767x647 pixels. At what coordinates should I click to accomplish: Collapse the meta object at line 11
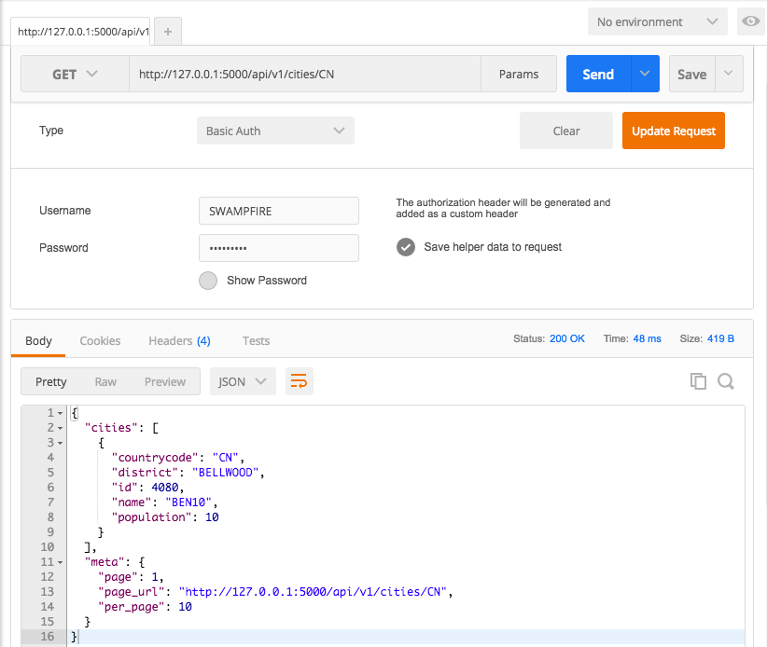(60, 562)
